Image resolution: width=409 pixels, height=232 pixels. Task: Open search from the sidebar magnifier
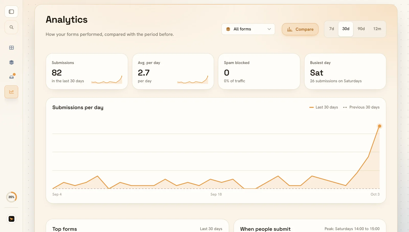(11, 27)
